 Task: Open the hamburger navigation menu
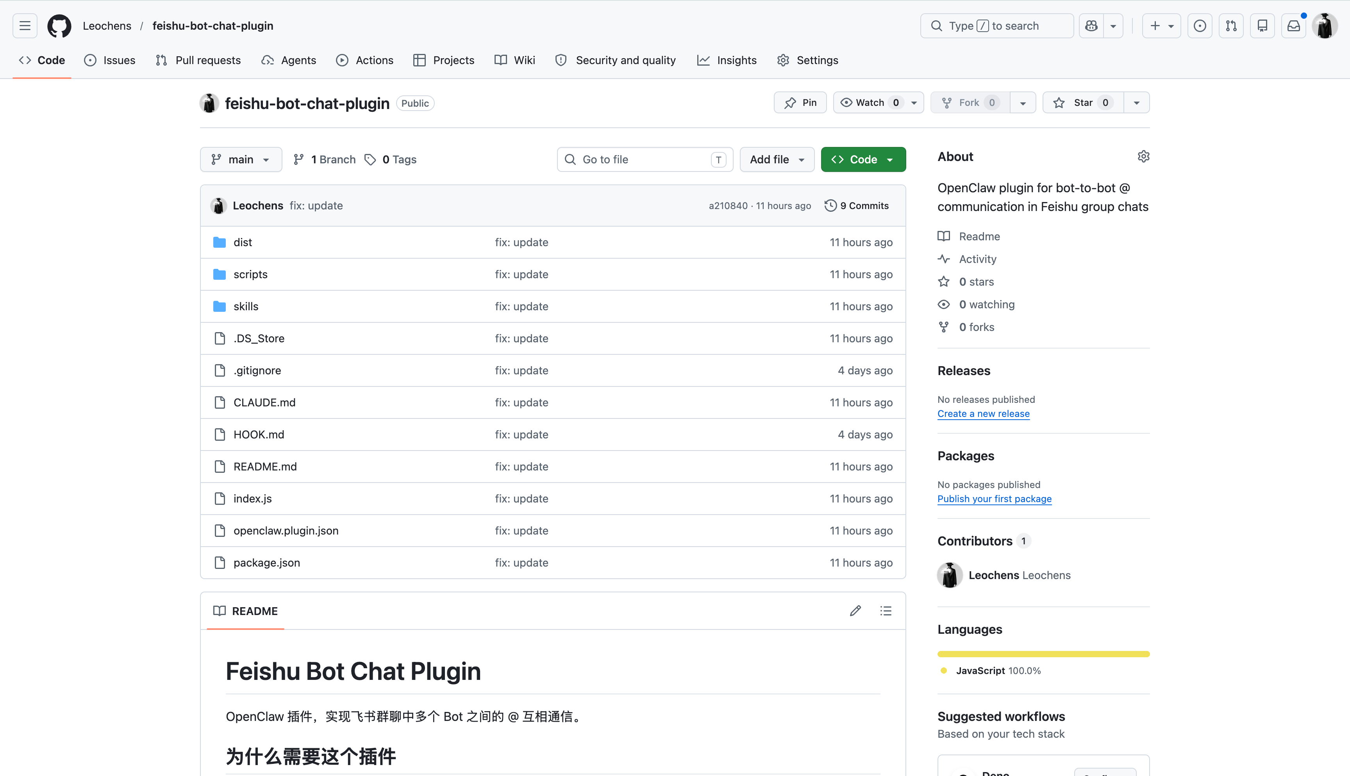pos(25,25)
